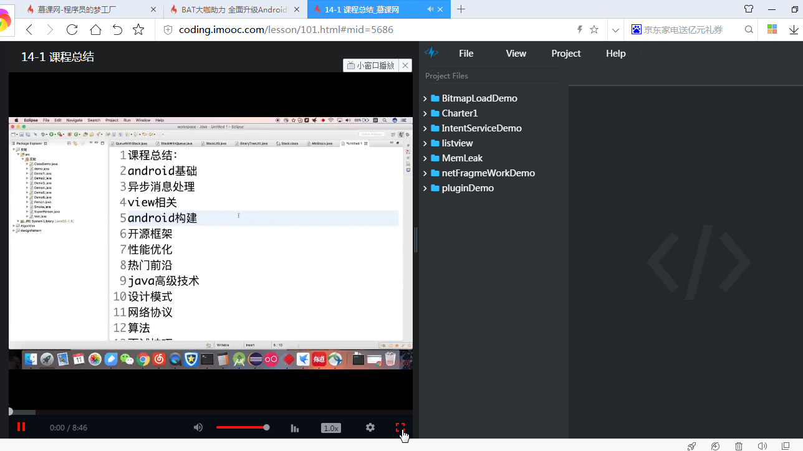
Task: Open the Project menu
Action: coord(565,54)
